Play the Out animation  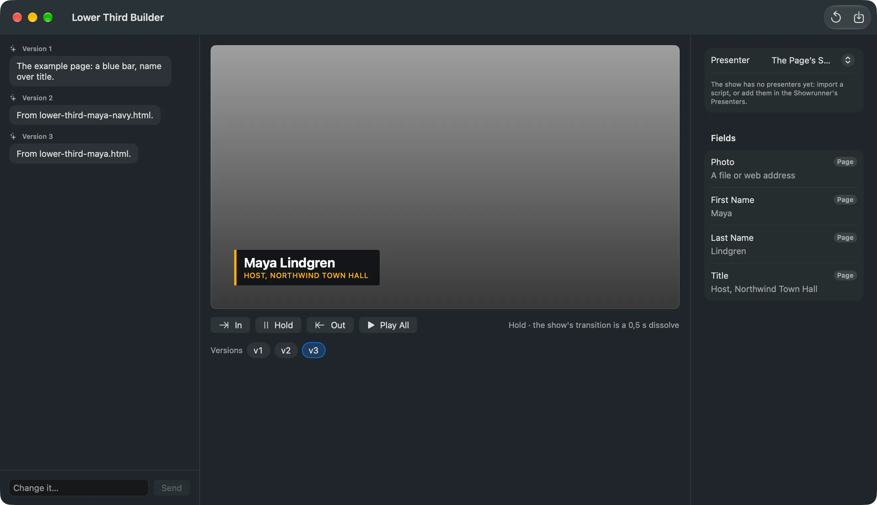click(330, 325)
